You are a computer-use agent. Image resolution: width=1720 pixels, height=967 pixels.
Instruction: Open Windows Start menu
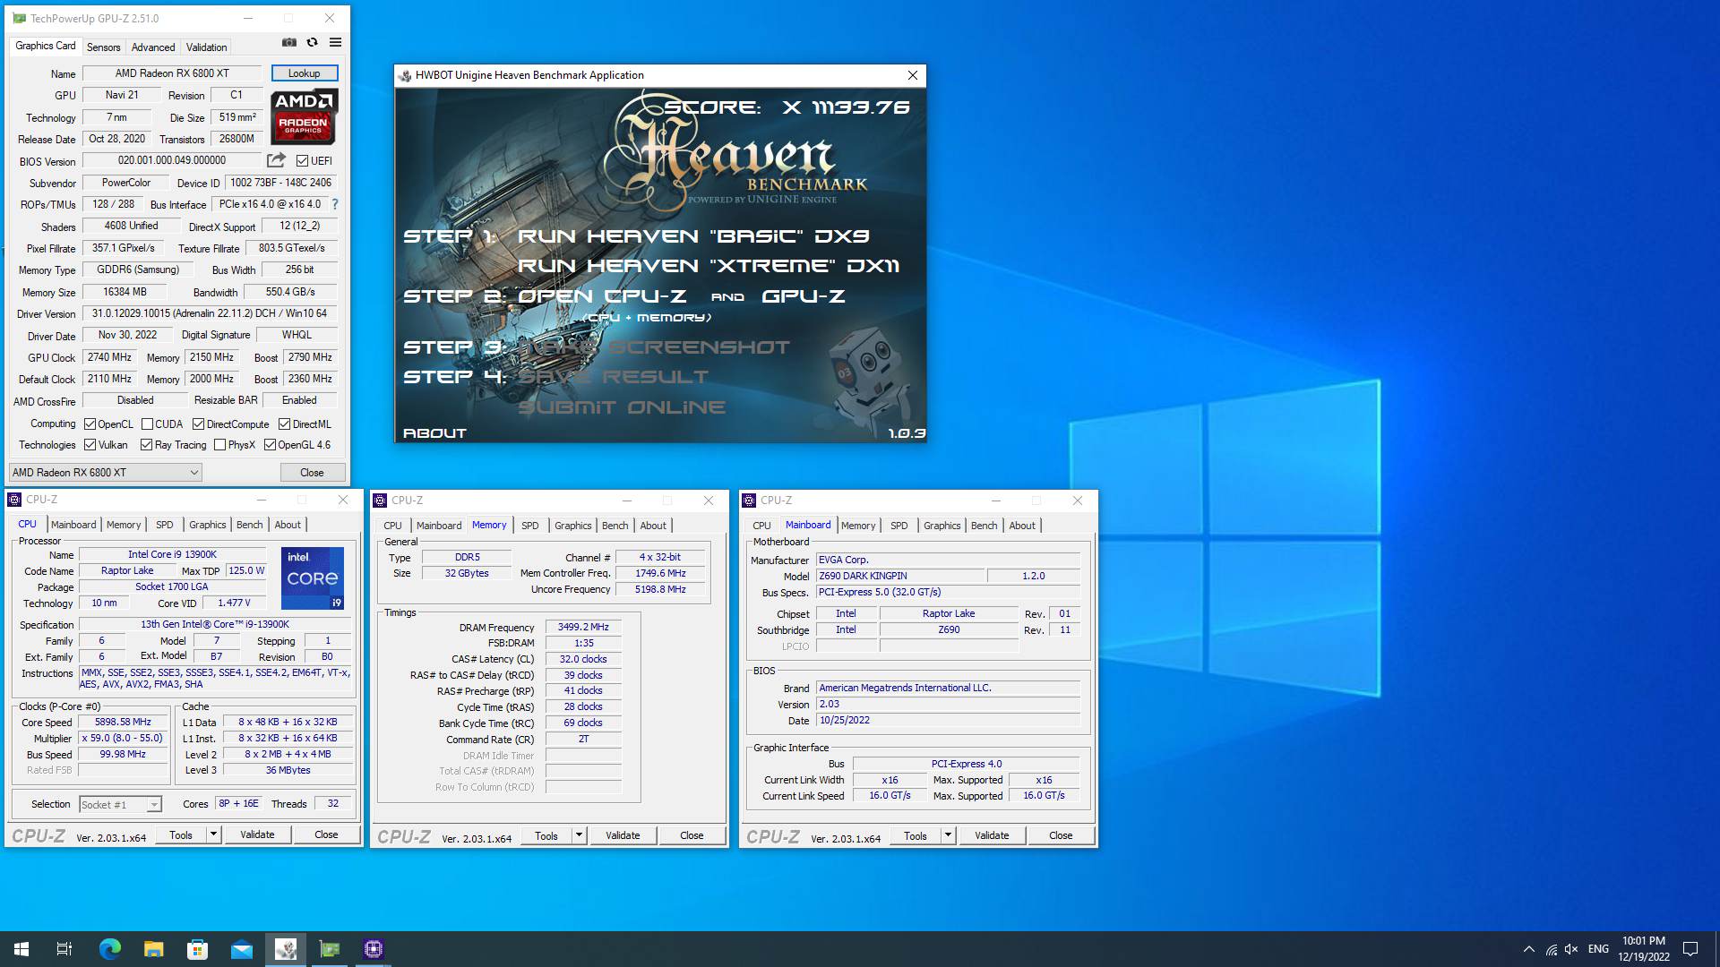click(21, 949)
